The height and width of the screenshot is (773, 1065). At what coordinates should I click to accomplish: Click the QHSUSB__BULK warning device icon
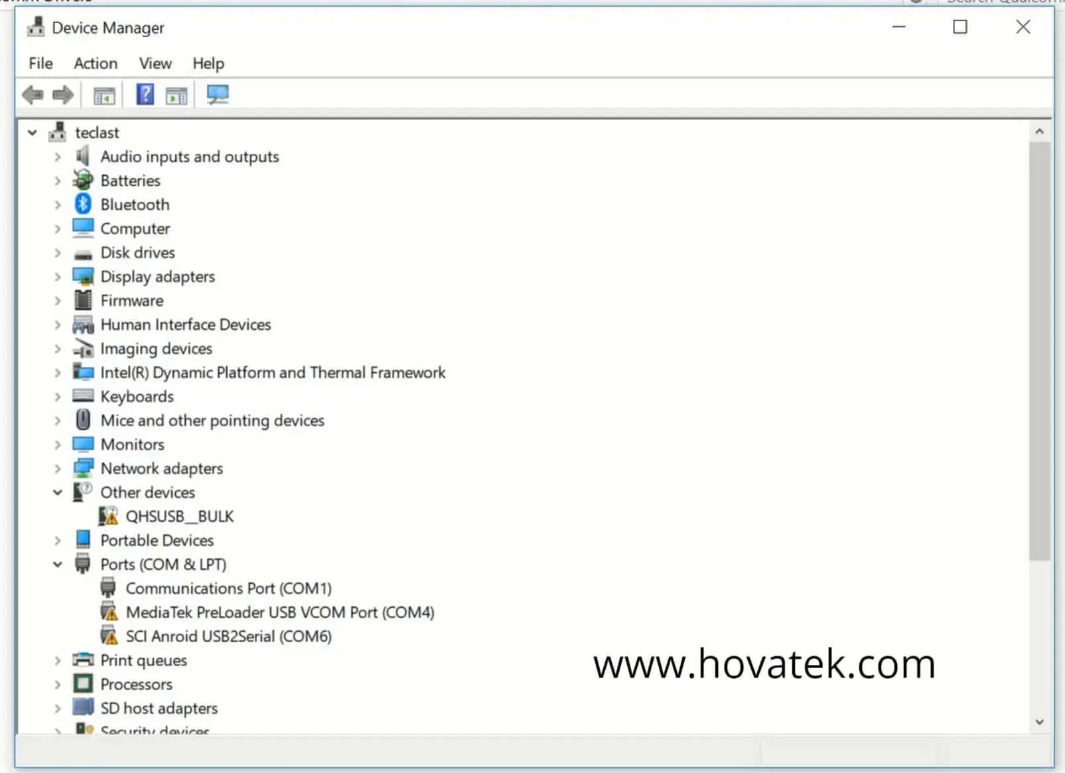click(108, 516)
